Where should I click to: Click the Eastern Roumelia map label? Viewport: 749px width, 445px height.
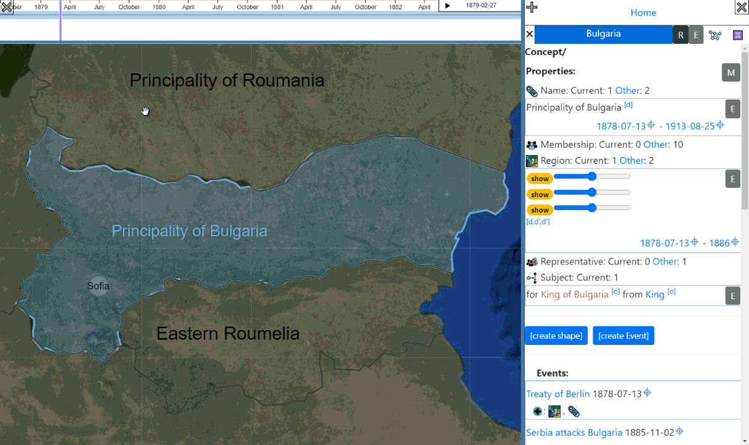(x=228, y=334)
